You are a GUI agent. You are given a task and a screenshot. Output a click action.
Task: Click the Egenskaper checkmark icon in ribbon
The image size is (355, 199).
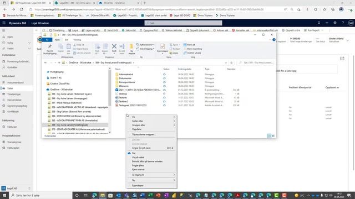click(163, 46)
